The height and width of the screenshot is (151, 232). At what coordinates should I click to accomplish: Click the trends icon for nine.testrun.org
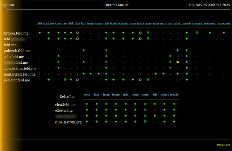tap(174, 122)
